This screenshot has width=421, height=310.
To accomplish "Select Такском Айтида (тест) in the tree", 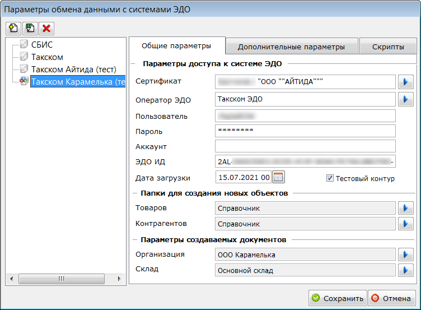I will pyautogui.click(x=73, y=70).
